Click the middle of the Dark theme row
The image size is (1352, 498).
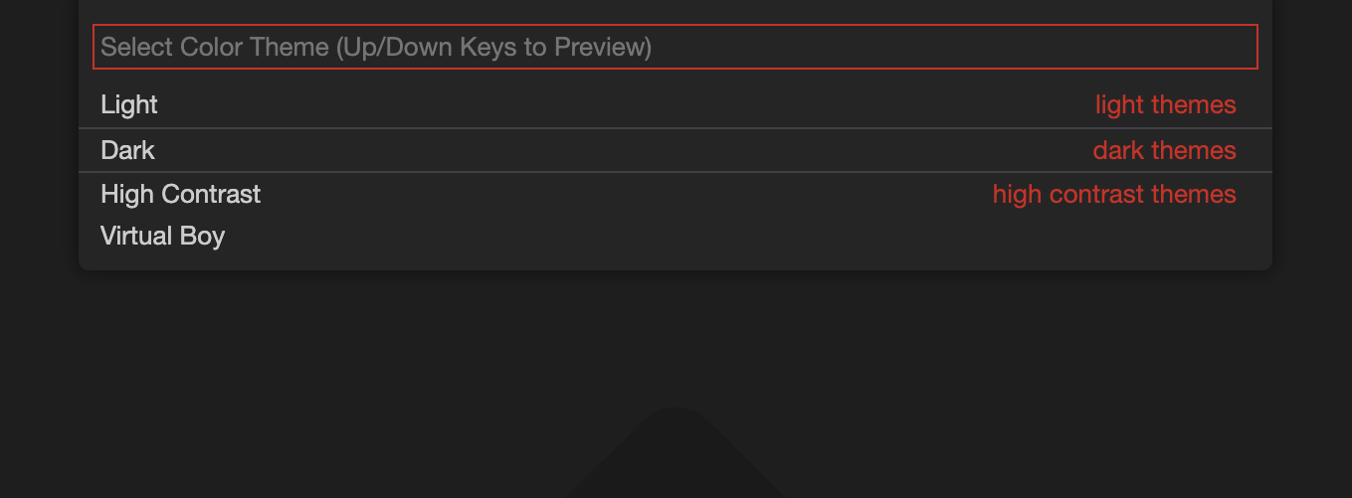coord(675,150)
